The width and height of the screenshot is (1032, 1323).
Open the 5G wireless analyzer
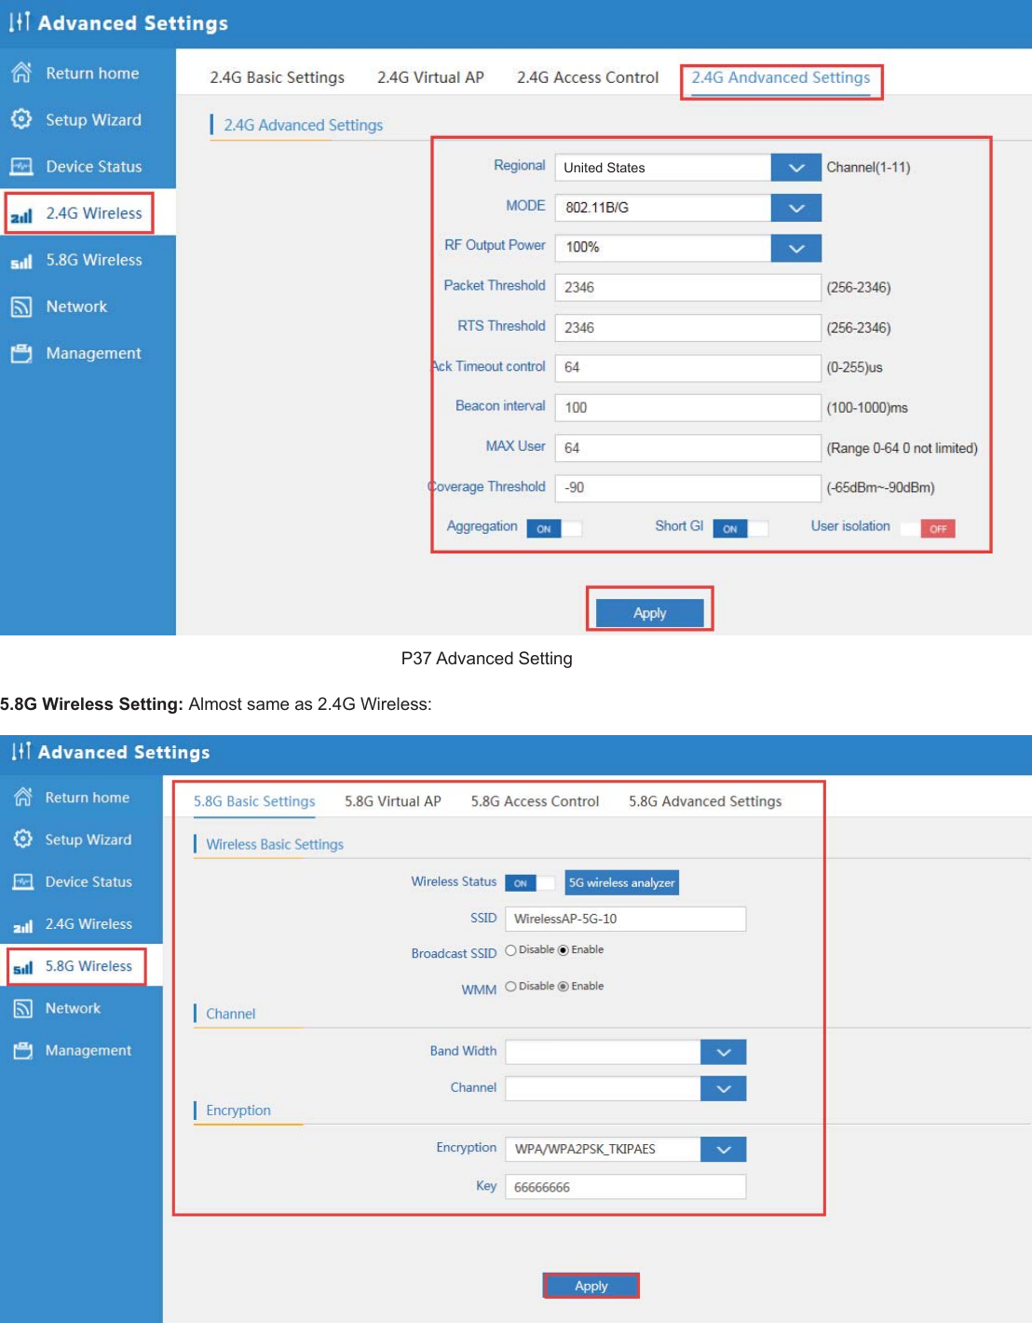tap(622, 882)
